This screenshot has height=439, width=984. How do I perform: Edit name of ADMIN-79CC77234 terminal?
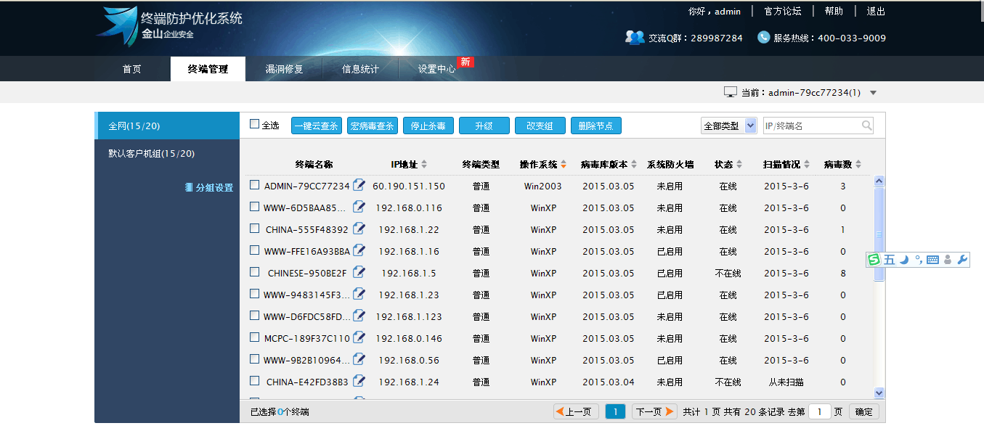click(359, 185)
